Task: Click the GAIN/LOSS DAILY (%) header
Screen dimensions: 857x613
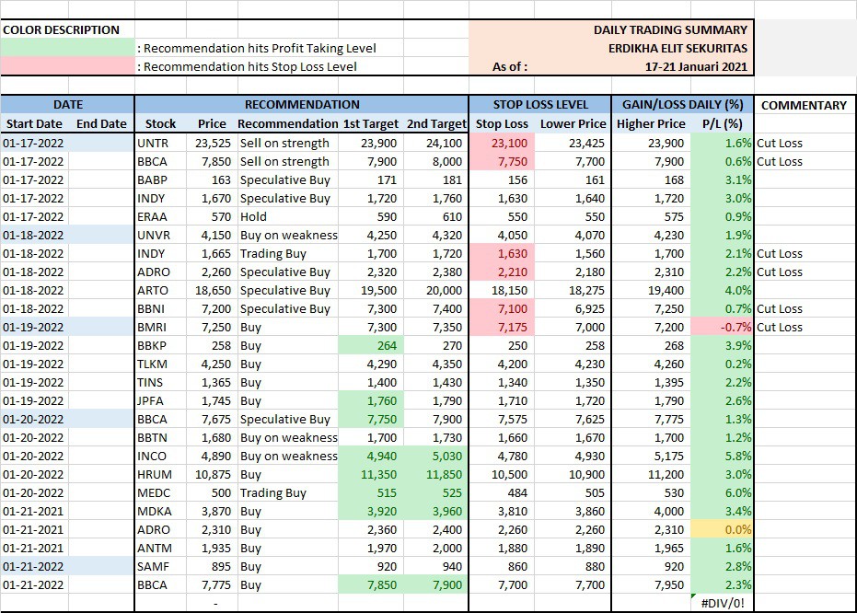Action: (683, 105)
